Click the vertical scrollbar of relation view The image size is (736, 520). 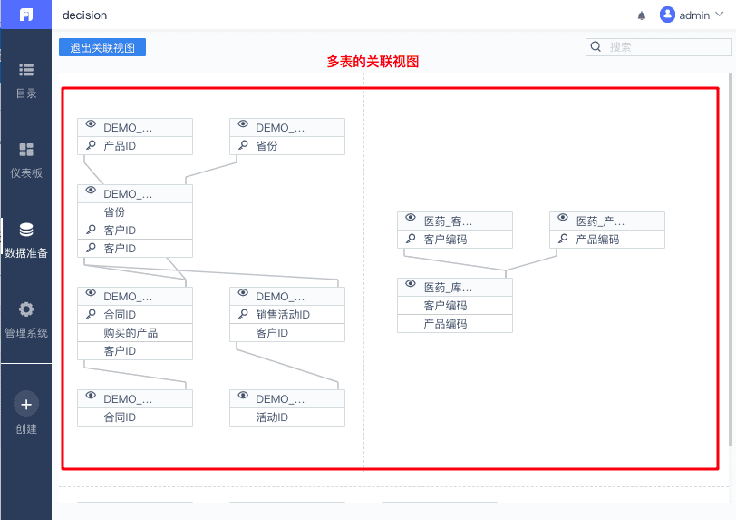(731, 259)
